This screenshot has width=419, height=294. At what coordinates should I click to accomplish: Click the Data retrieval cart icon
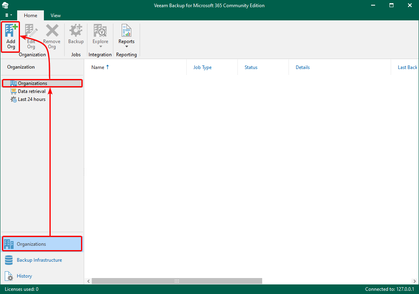(13, 91)
